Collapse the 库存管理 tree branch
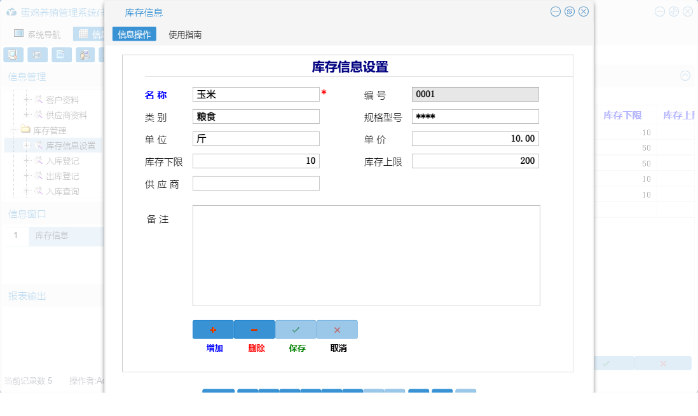 click(13, 130)
